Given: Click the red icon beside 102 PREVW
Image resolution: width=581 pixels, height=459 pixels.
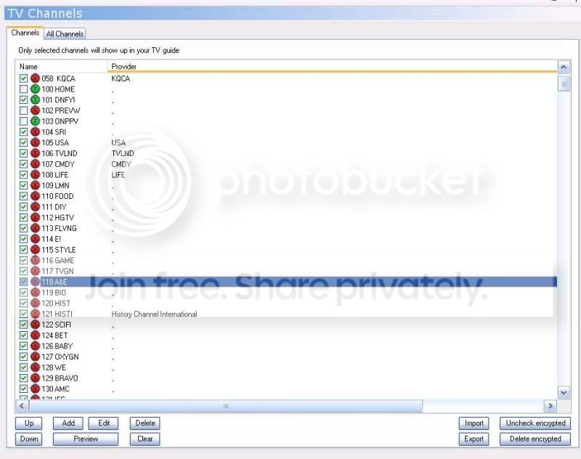Looking at the screenshot, I should (x=35, y=111).
